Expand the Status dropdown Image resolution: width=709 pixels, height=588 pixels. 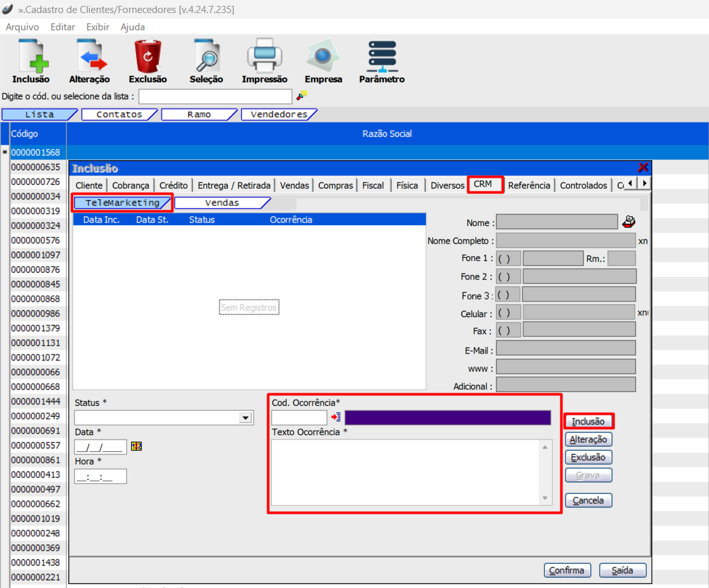tap(246, 418)
